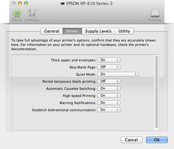This screenshot has height=149, width=174.
Task: Open the Supply Levels tab
Action: click(98, 31)
